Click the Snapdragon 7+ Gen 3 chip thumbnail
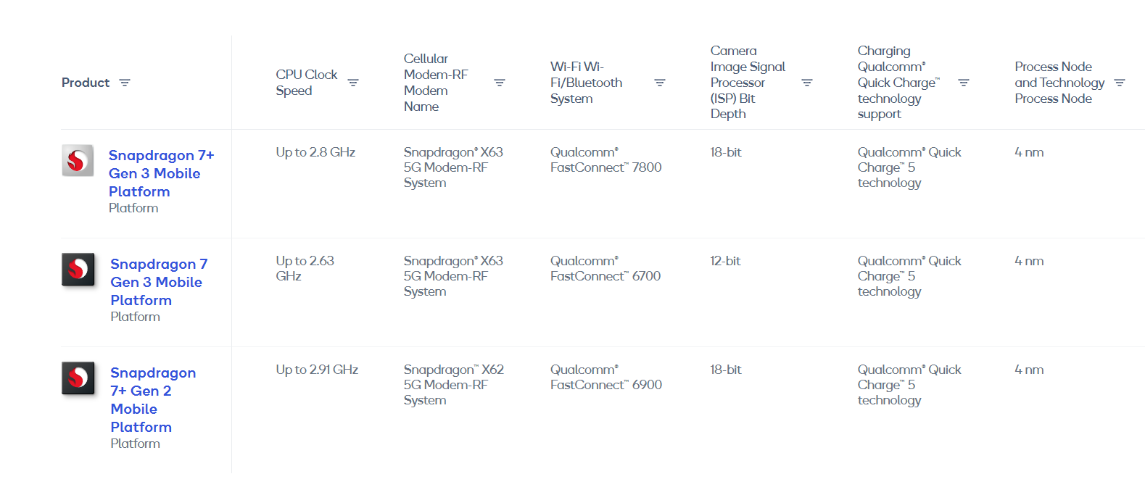This screenshot has width=1145, height=495. [x=78, y=161]
